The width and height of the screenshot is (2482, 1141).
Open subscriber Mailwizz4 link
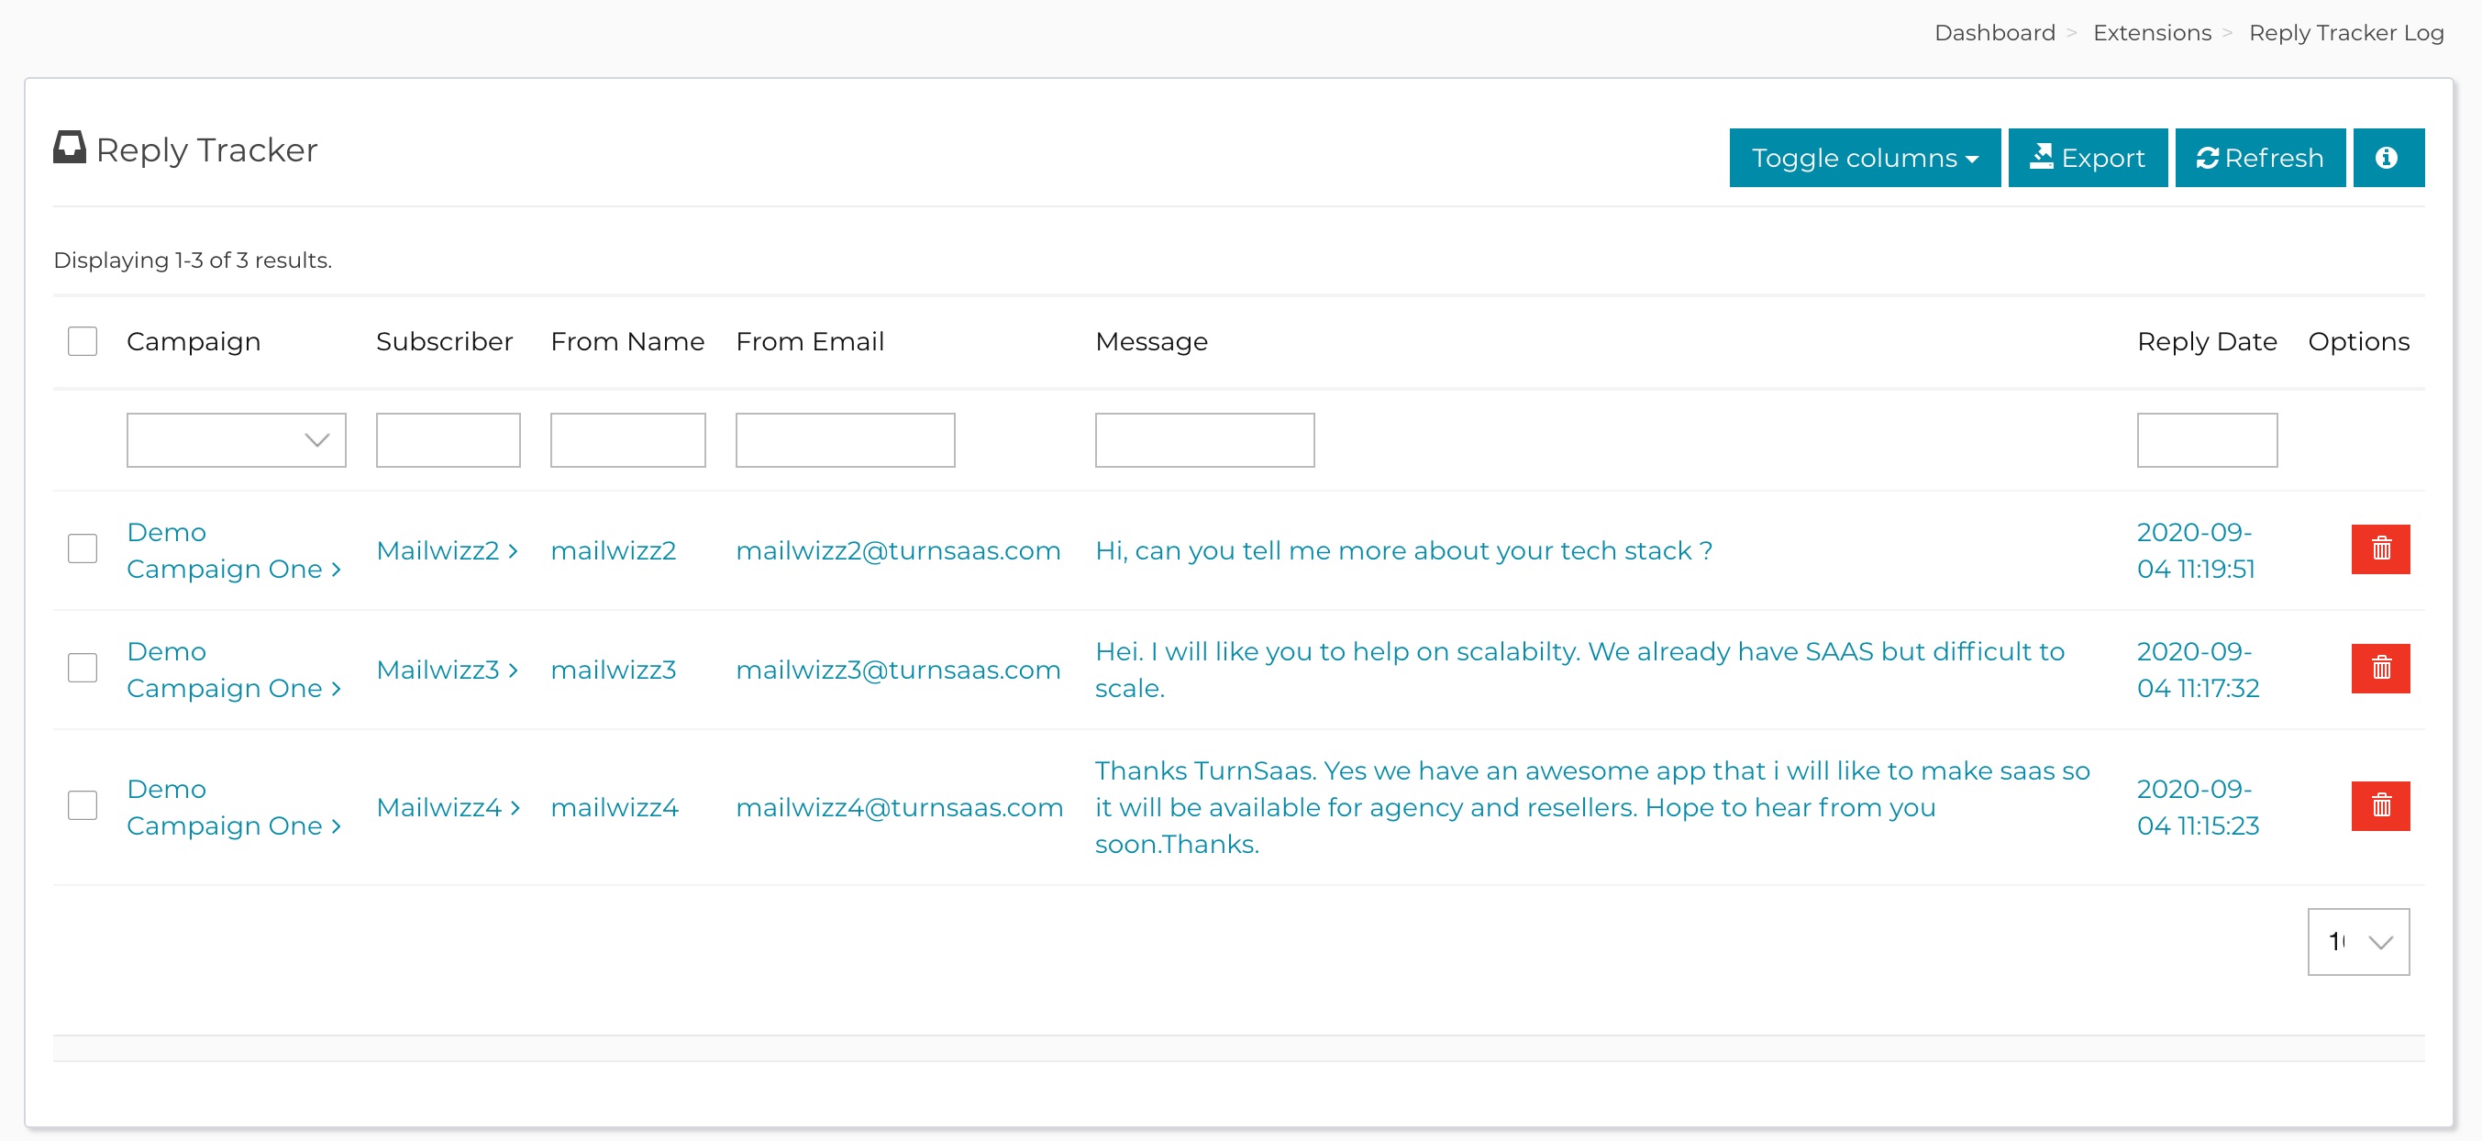click(448, 807)
